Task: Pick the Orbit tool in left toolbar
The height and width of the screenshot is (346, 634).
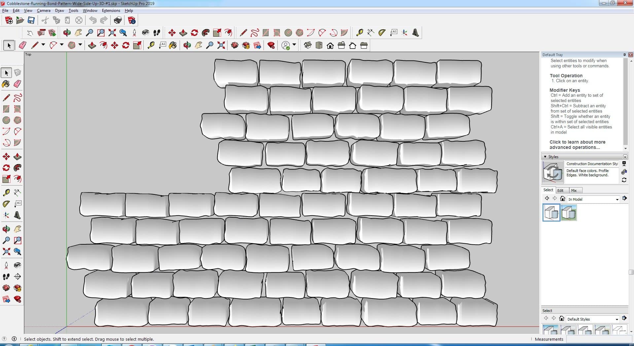Action: click(6, 229)
